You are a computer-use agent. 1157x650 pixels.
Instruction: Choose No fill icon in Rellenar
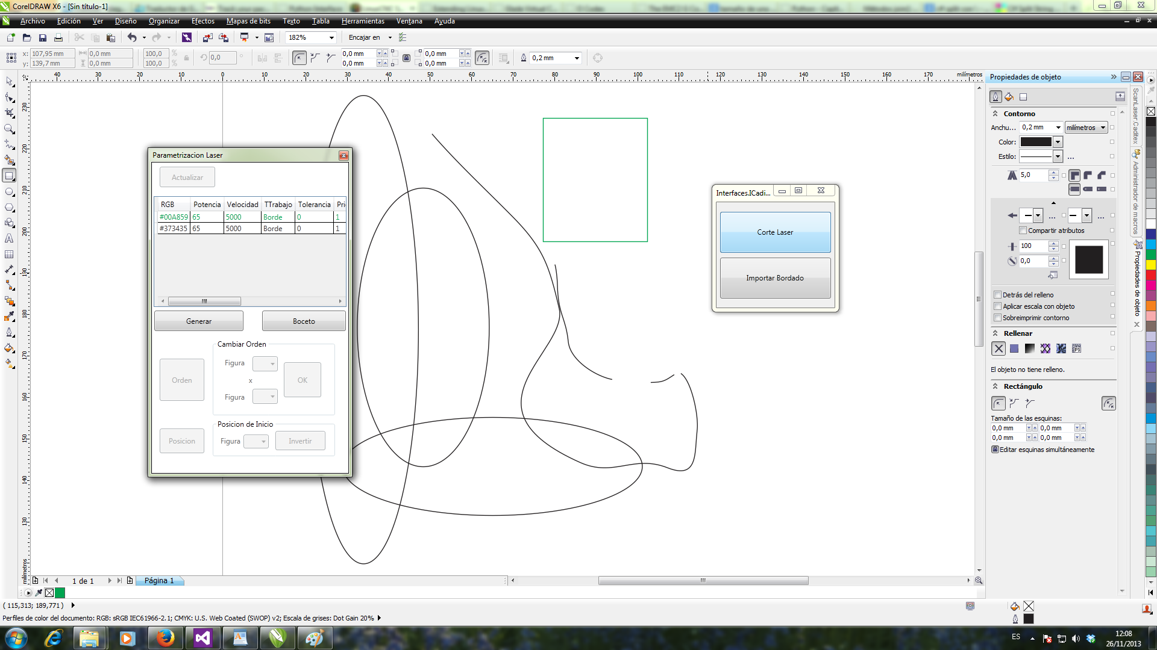tap(999, 348)
